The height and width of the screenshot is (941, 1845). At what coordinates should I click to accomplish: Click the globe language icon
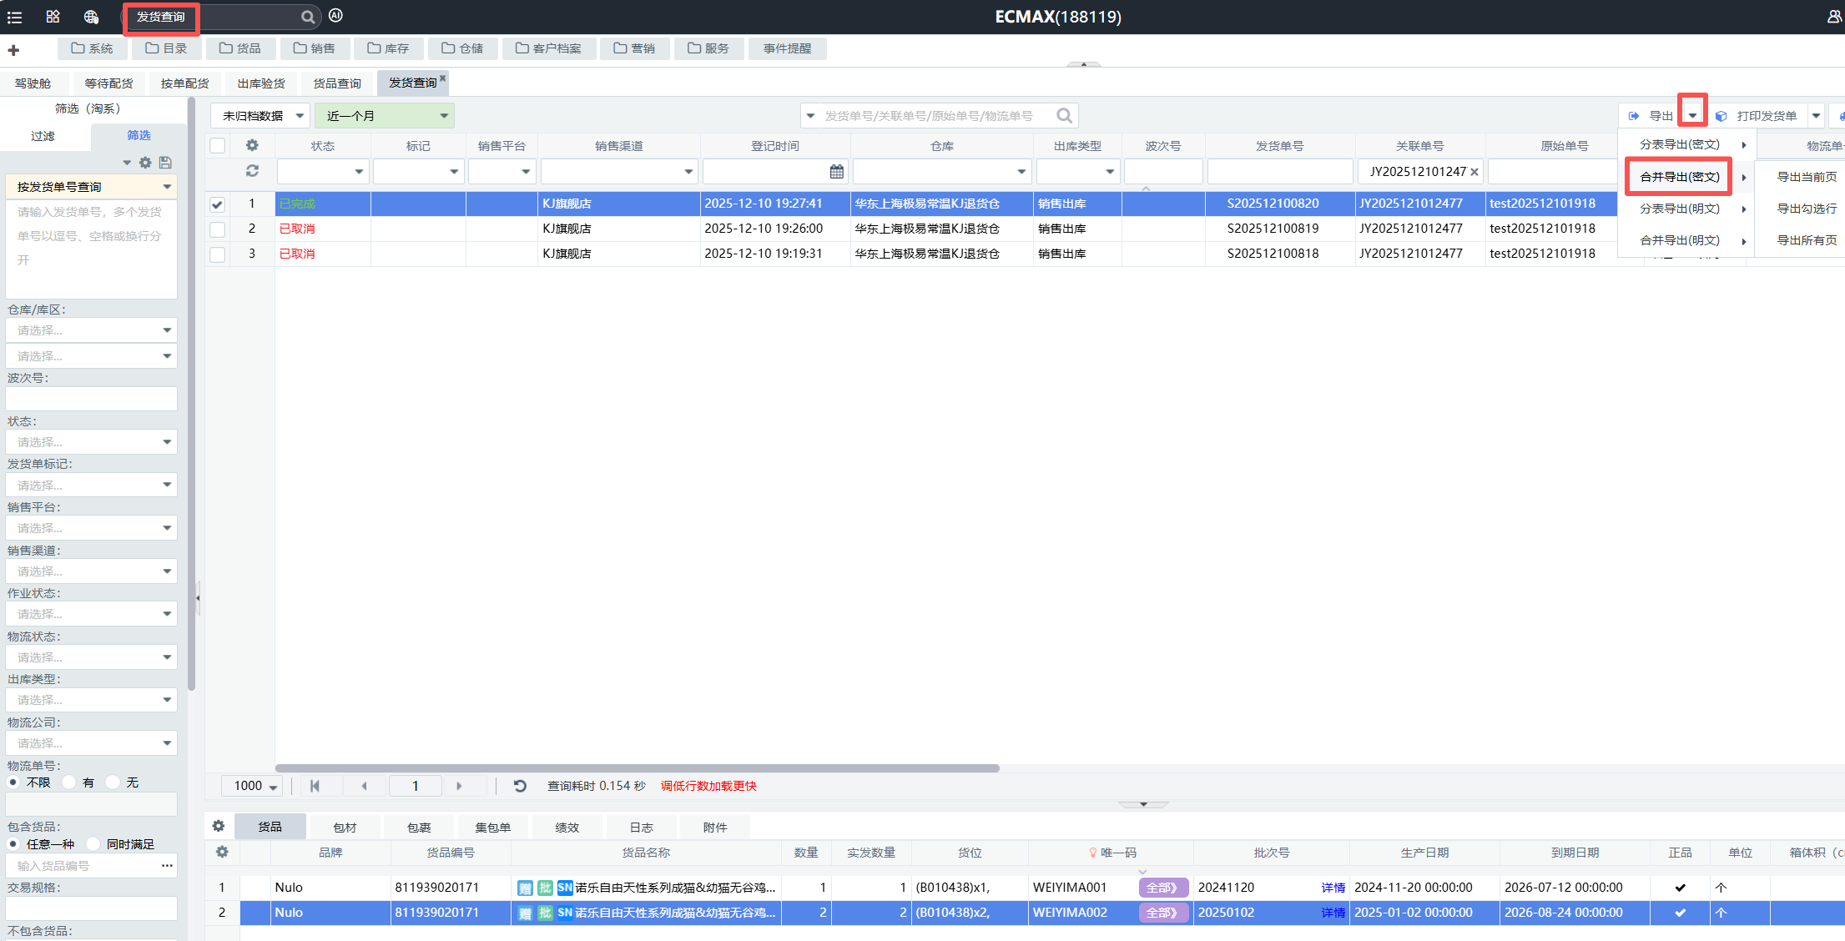coord(91,17)
